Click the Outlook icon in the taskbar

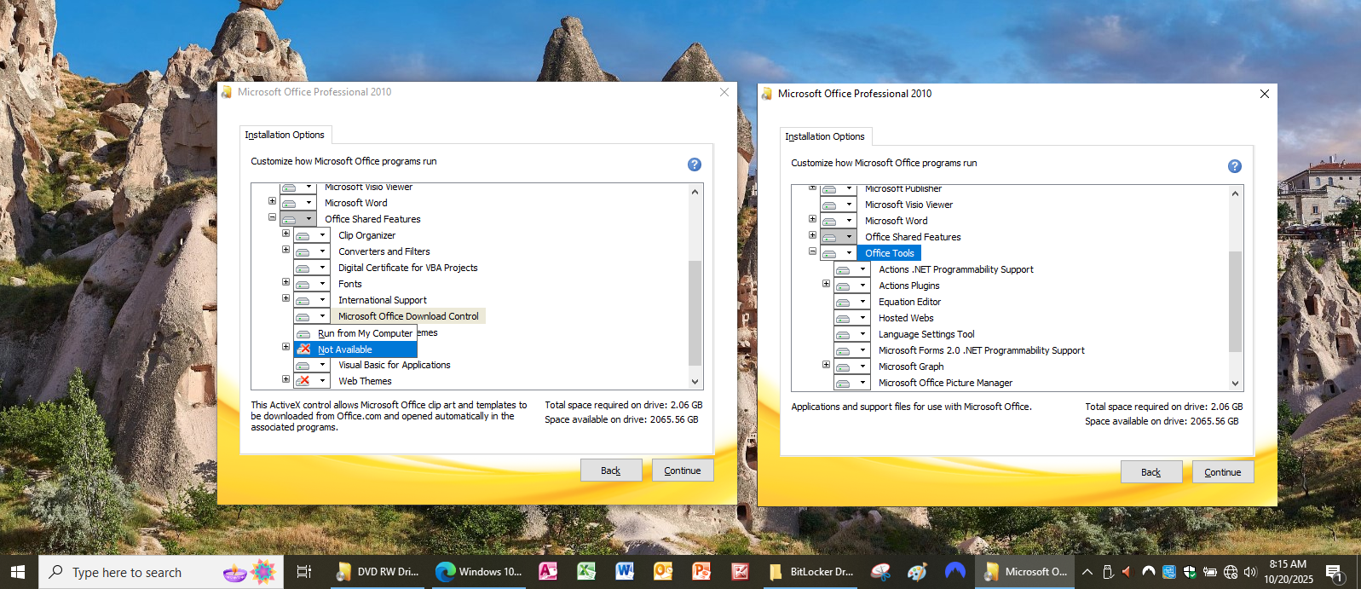pyautogui.click(x=663, y=572)
